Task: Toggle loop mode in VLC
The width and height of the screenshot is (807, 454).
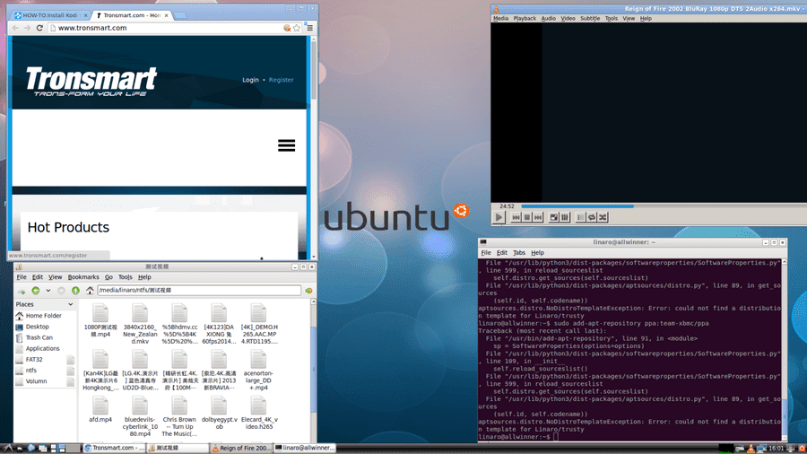Action: click(592, 218)
